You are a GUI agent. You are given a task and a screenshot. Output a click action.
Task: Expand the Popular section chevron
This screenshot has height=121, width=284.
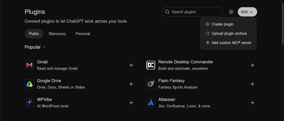[x=44, y=47]
